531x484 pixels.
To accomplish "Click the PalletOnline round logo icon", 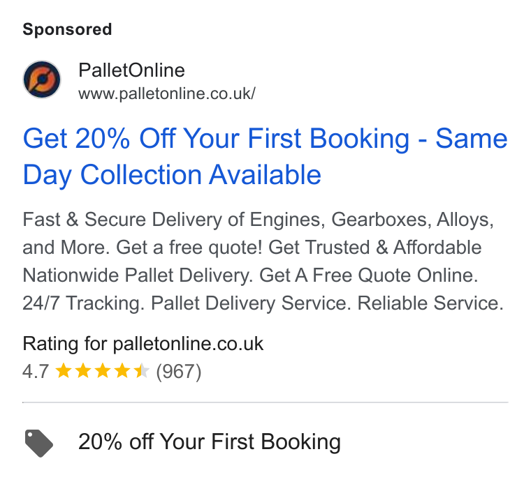I will tap(42, 80).
